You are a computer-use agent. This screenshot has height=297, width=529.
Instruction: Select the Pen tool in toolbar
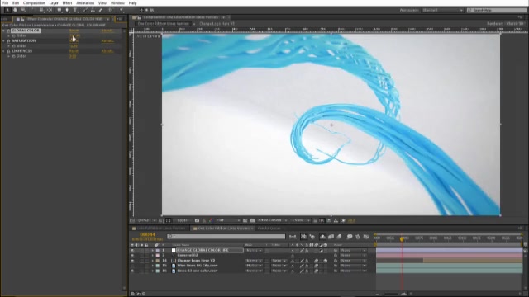point(67,11)
